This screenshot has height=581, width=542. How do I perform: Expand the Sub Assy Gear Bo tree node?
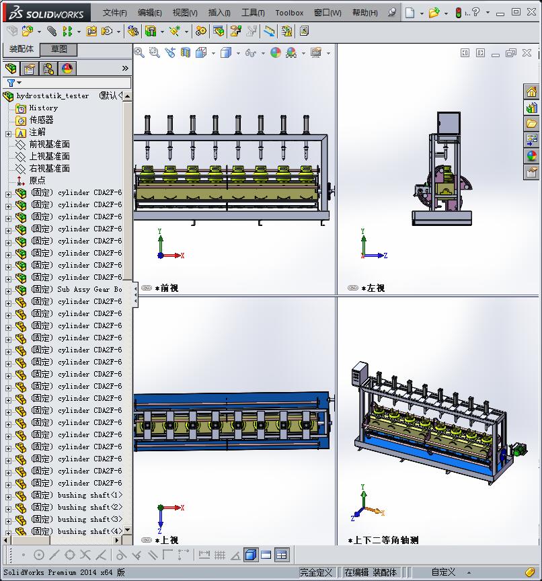point(8,290)
